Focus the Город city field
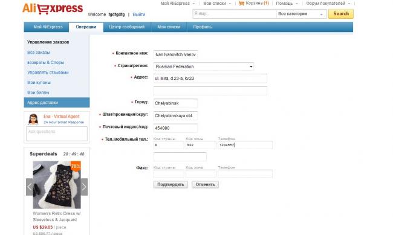This screenshot has width=393, height=235. [176, 103]
